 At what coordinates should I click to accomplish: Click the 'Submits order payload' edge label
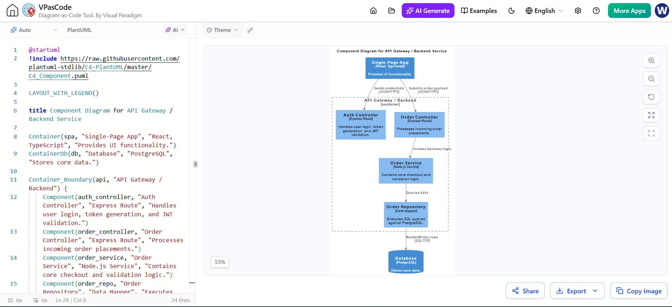(428, 88)
